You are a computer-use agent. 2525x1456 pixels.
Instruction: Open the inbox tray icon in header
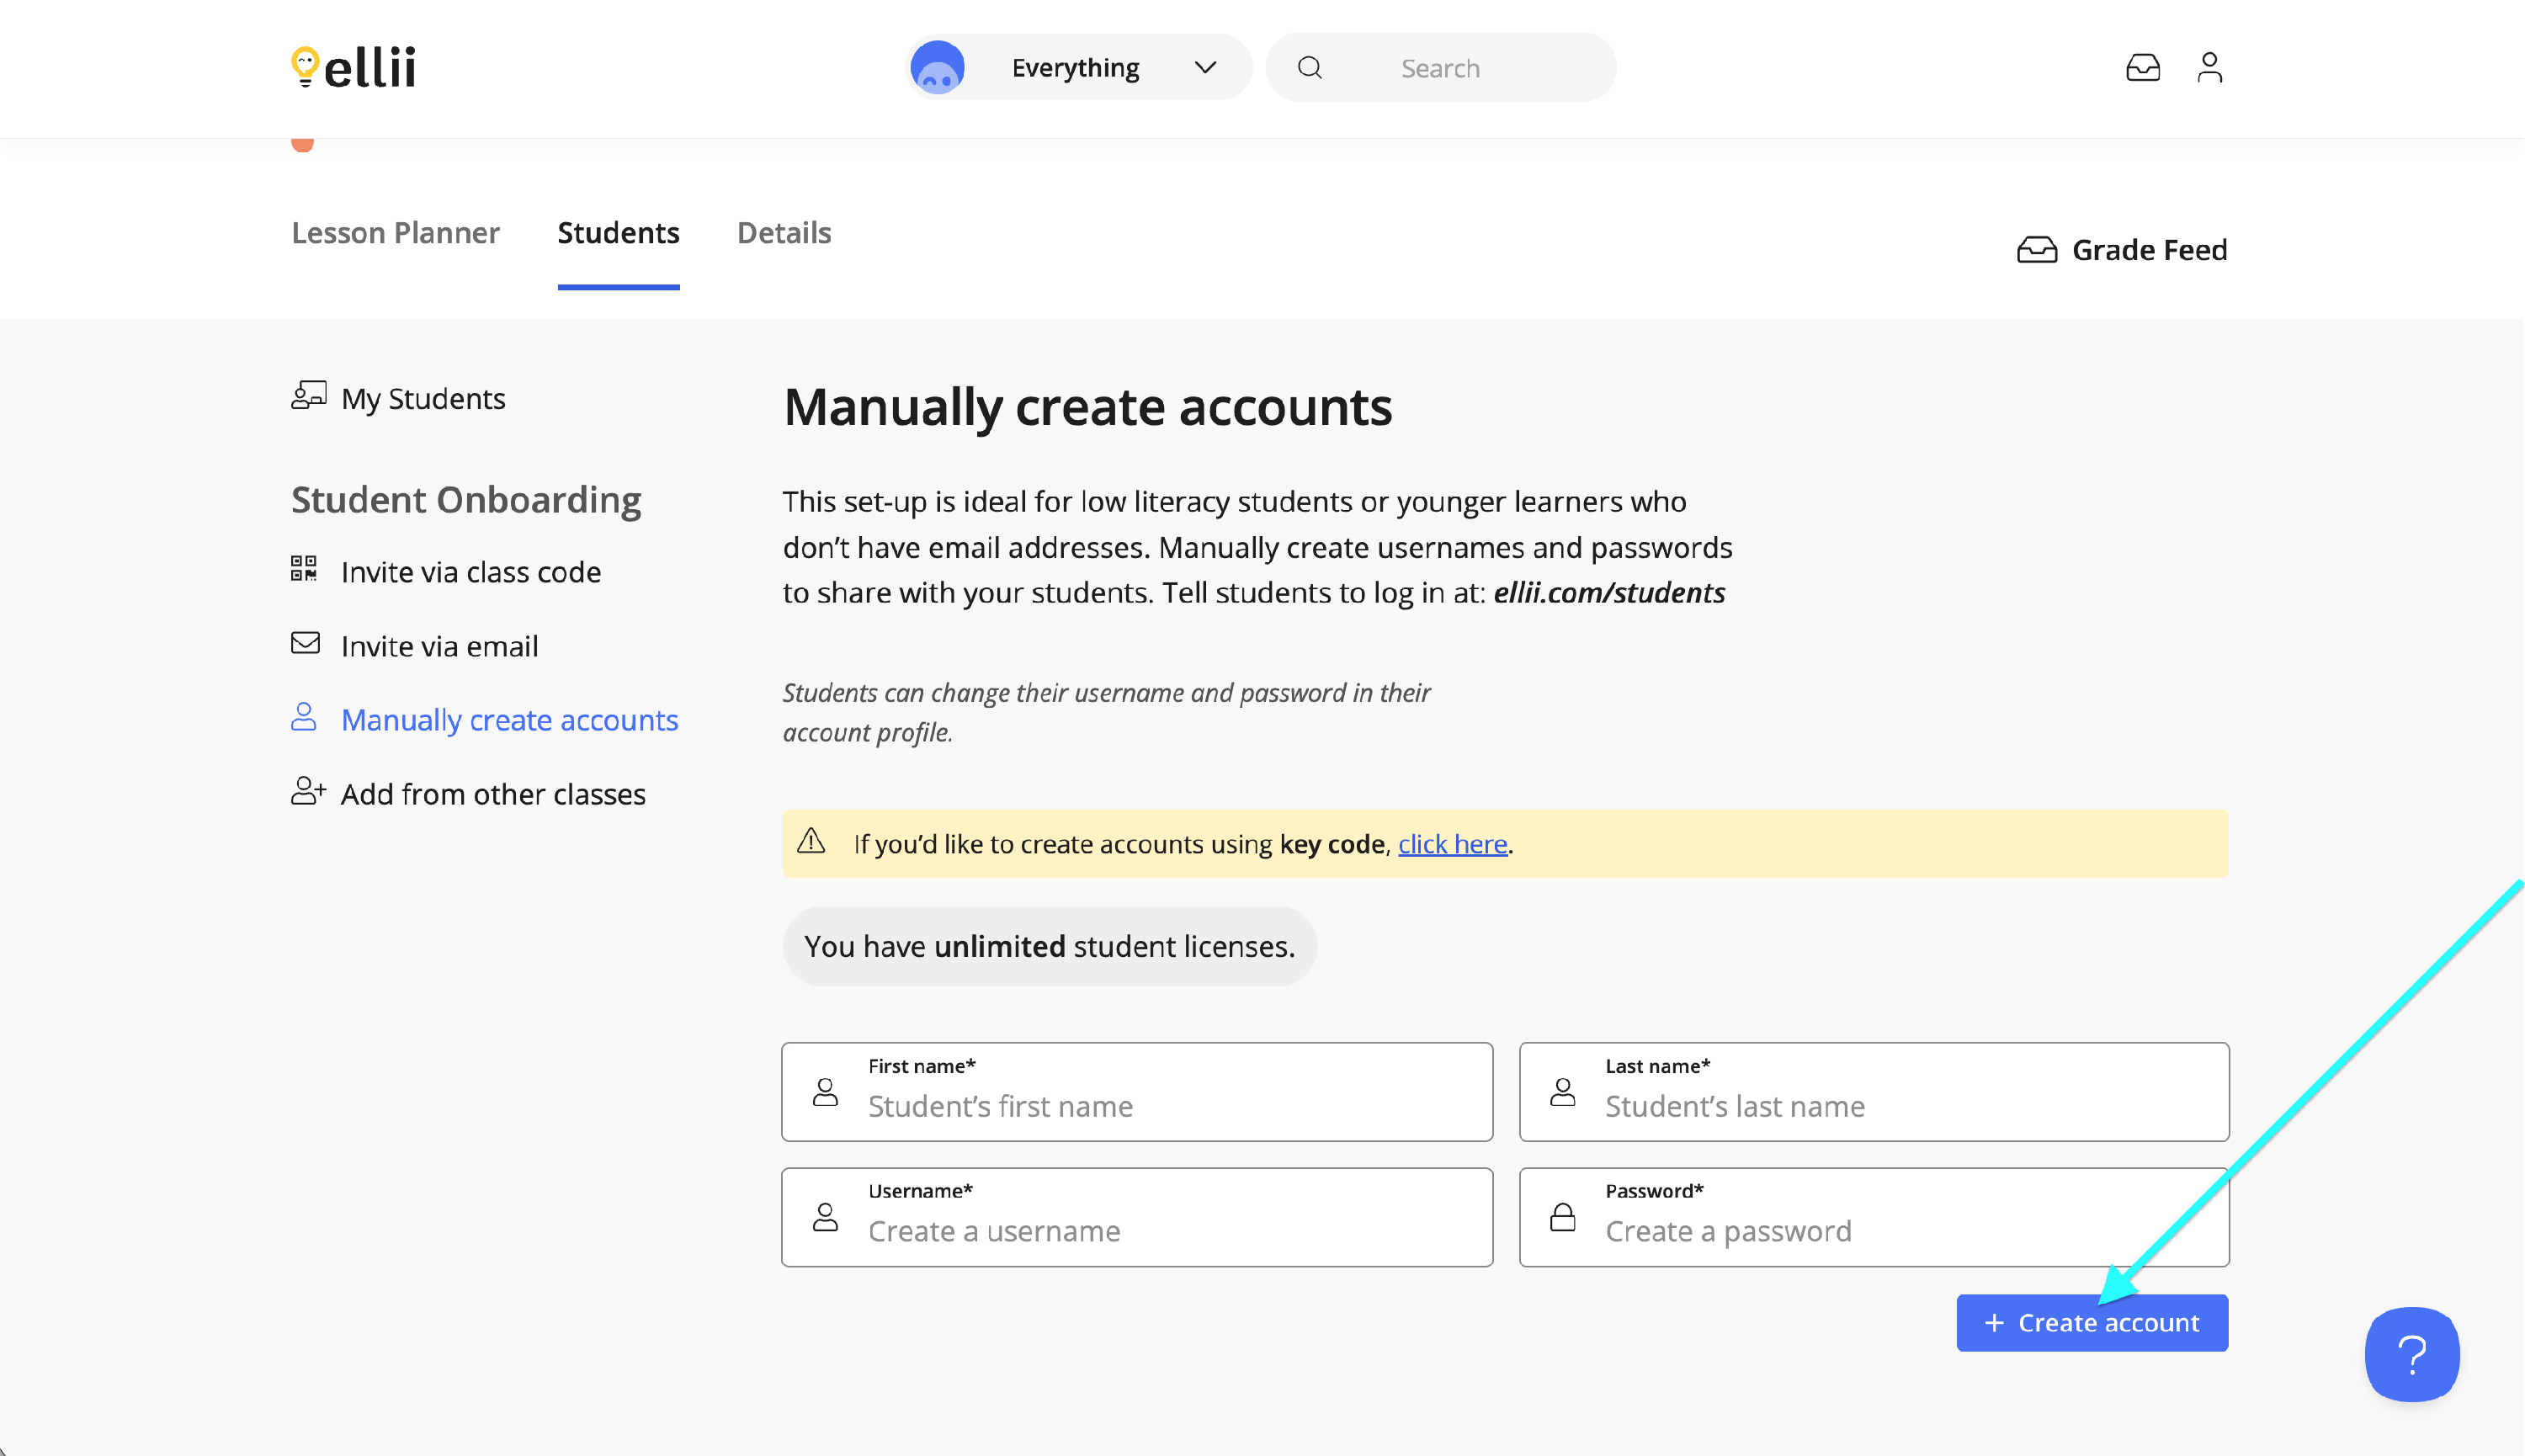[2142, 67]
